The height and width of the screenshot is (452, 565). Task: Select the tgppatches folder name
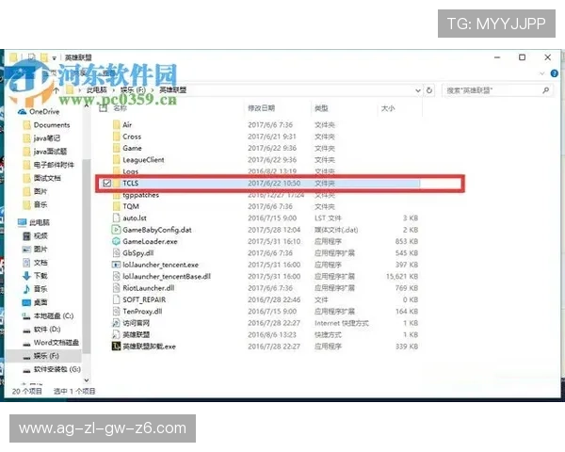pyautogui.click(x=141, y=195)
